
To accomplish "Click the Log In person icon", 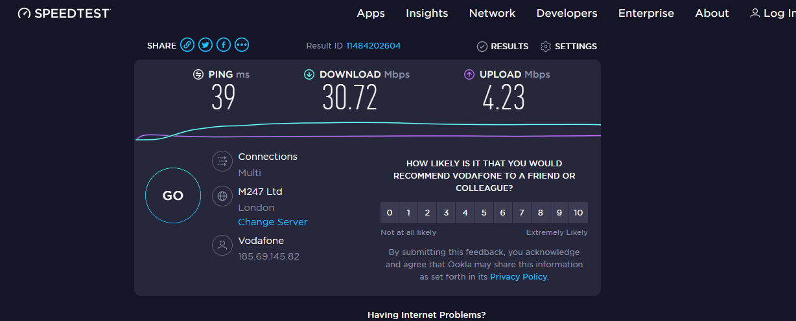I will [755, 13].
